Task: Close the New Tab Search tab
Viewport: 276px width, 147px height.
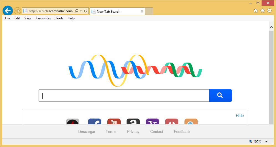Action: (142, 11)
